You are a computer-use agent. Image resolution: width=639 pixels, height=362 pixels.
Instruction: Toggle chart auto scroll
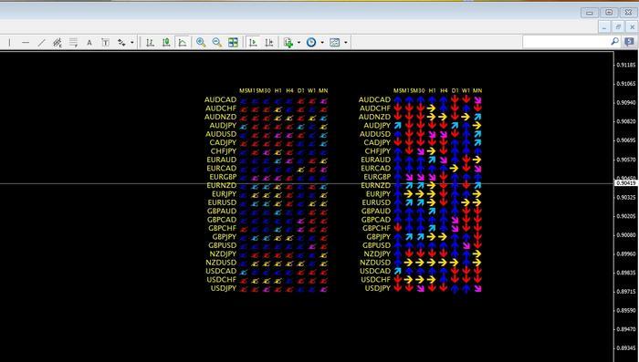253,42
